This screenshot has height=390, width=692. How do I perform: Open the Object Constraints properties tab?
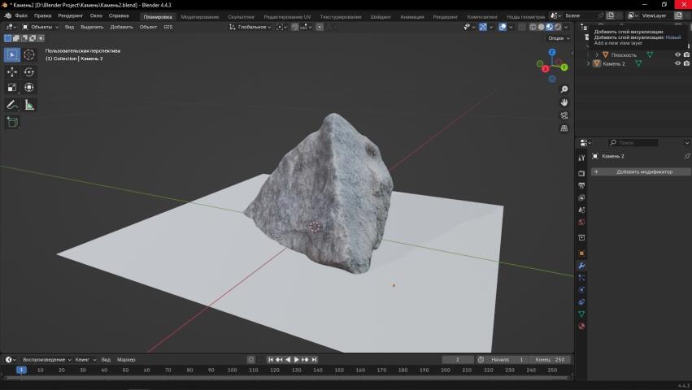(581, 302)
